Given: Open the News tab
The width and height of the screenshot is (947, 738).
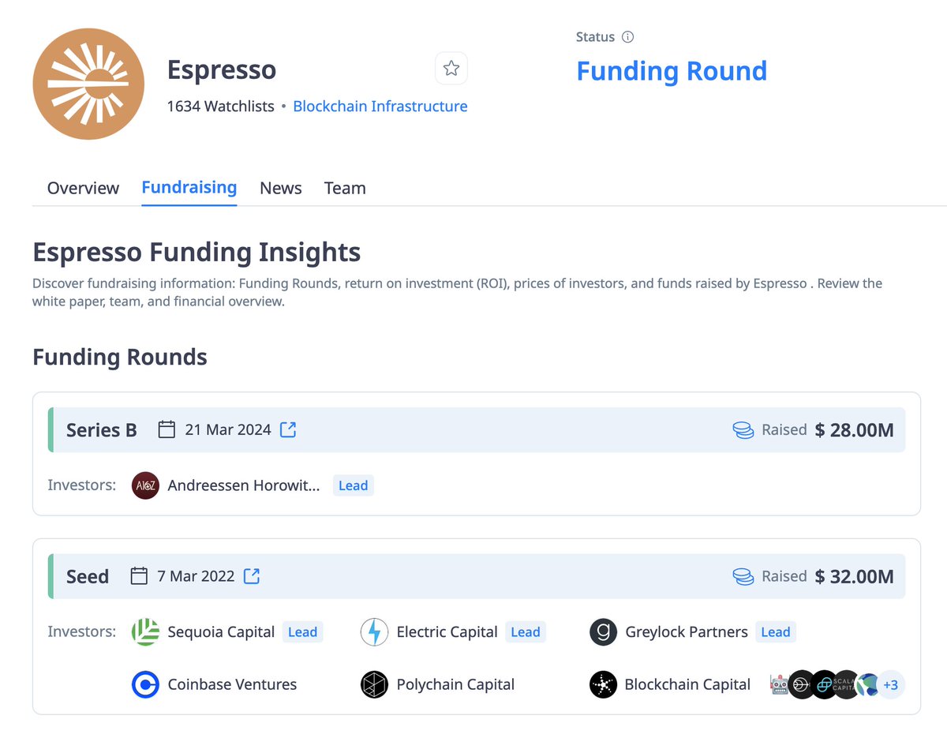Looking at the screenshot, I should click(x=281, y=188).
